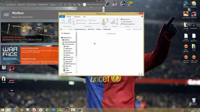Viewport: 200px width, 112px height.
Task: Click the October update weapons banner
Action: pos(29,33)
